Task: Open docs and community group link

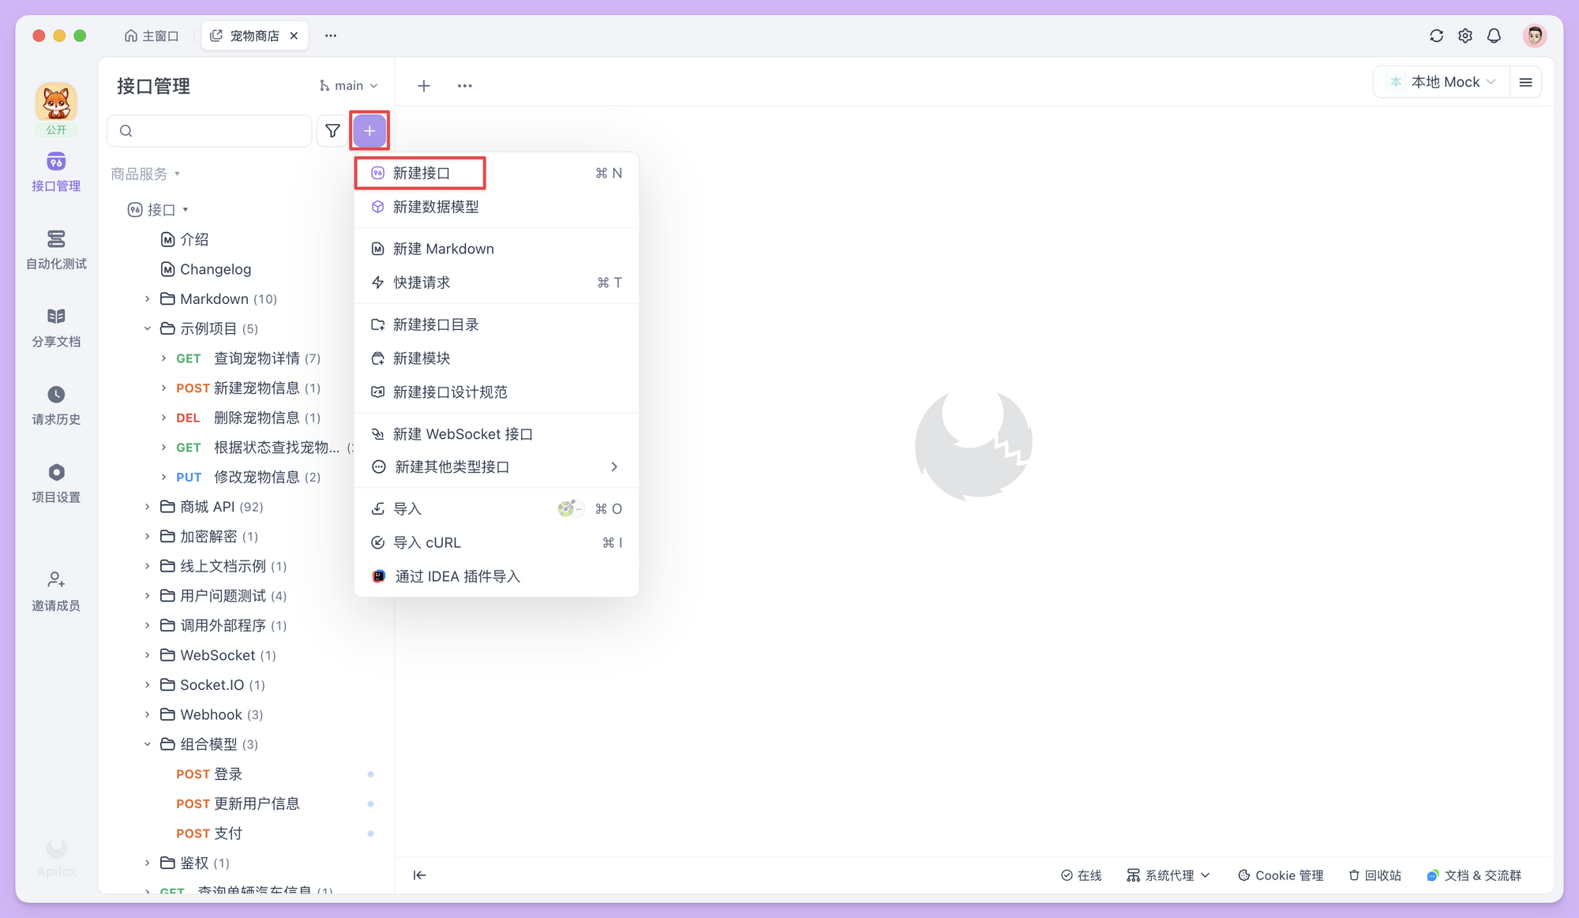Action: 1474,875
